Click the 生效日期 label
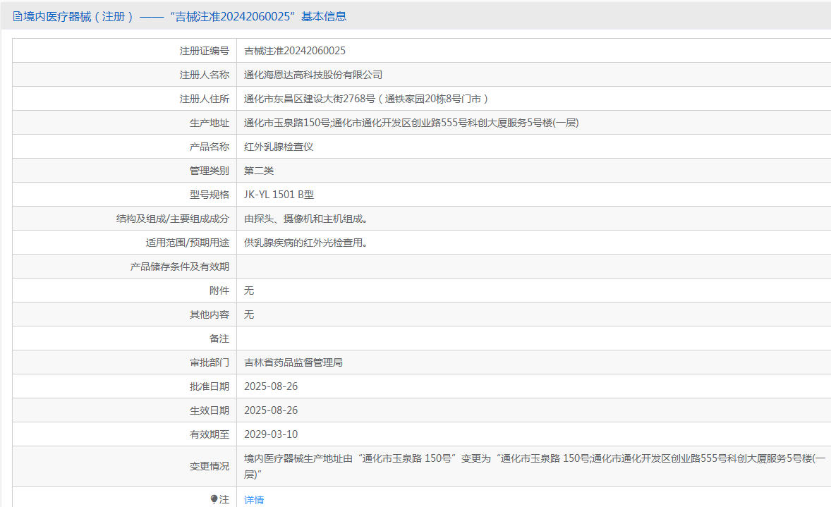This screenshot has height=507, width=831. tap(210, 410)
